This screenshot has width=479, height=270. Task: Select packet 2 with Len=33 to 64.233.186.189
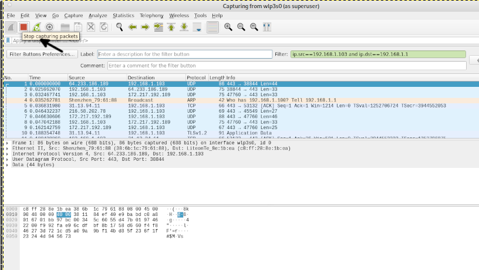241,89
